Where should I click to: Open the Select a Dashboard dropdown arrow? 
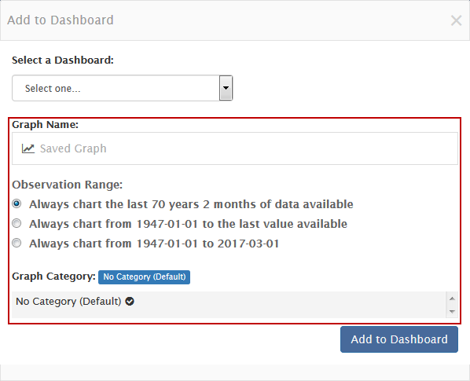point(226,88)
